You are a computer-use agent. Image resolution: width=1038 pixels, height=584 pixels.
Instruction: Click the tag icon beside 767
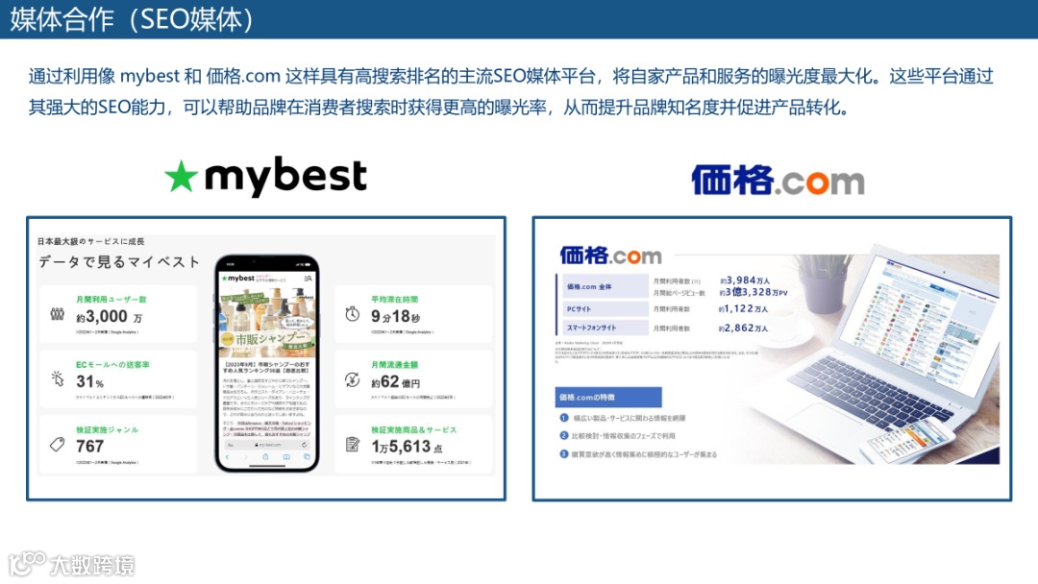click(x=58, y=445)
